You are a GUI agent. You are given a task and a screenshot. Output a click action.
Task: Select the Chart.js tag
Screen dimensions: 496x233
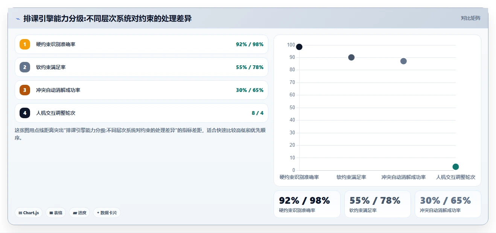(x=29, y=213)
